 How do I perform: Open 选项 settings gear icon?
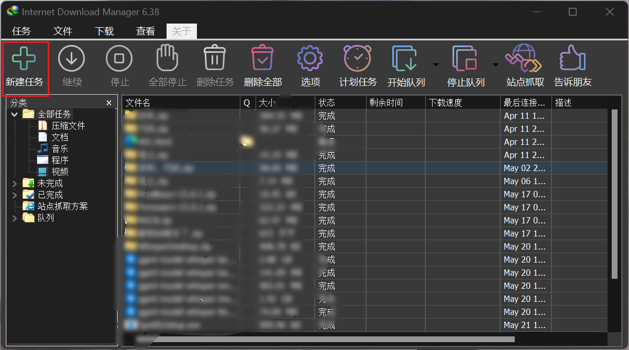(310, 58)
